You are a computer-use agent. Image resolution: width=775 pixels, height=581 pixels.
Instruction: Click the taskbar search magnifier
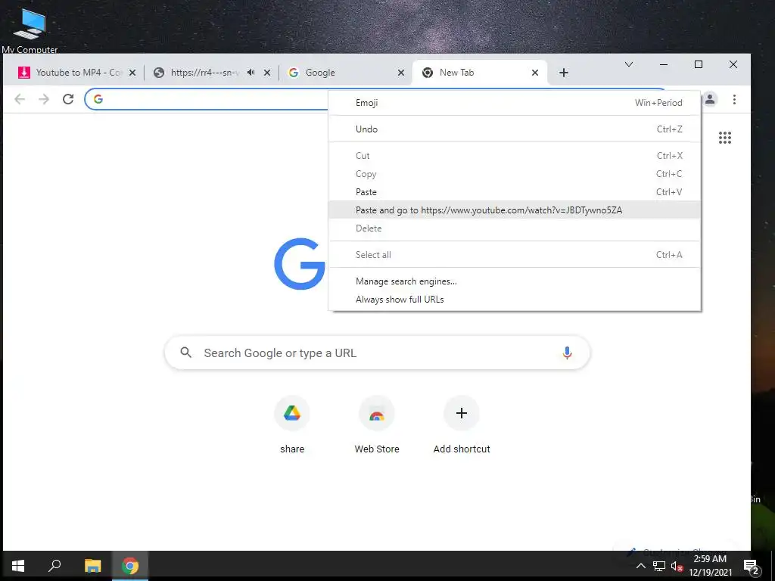pos(54,566)
